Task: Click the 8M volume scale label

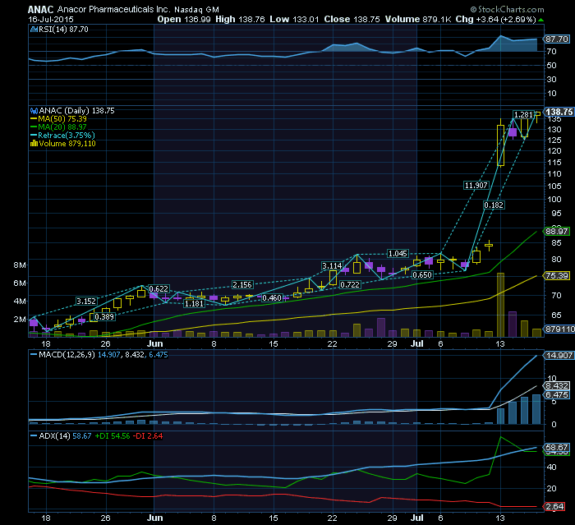Action: coord(20,265)
